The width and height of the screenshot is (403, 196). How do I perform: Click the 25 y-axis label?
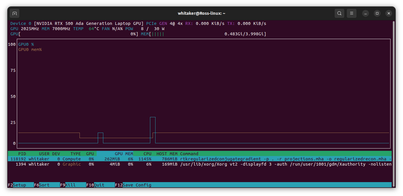coord(13,122)
